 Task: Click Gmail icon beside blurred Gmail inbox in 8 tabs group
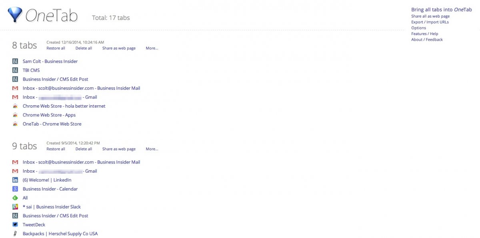click(x=15, y=97)
